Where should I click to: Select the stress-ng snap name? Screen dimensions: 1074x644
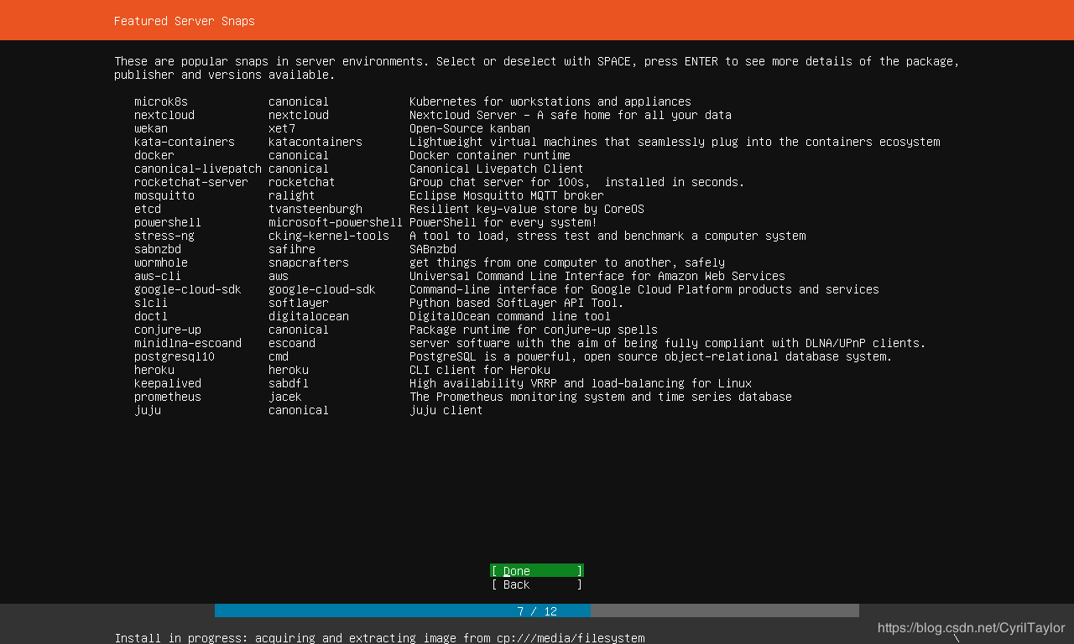[x=164, y=236]
